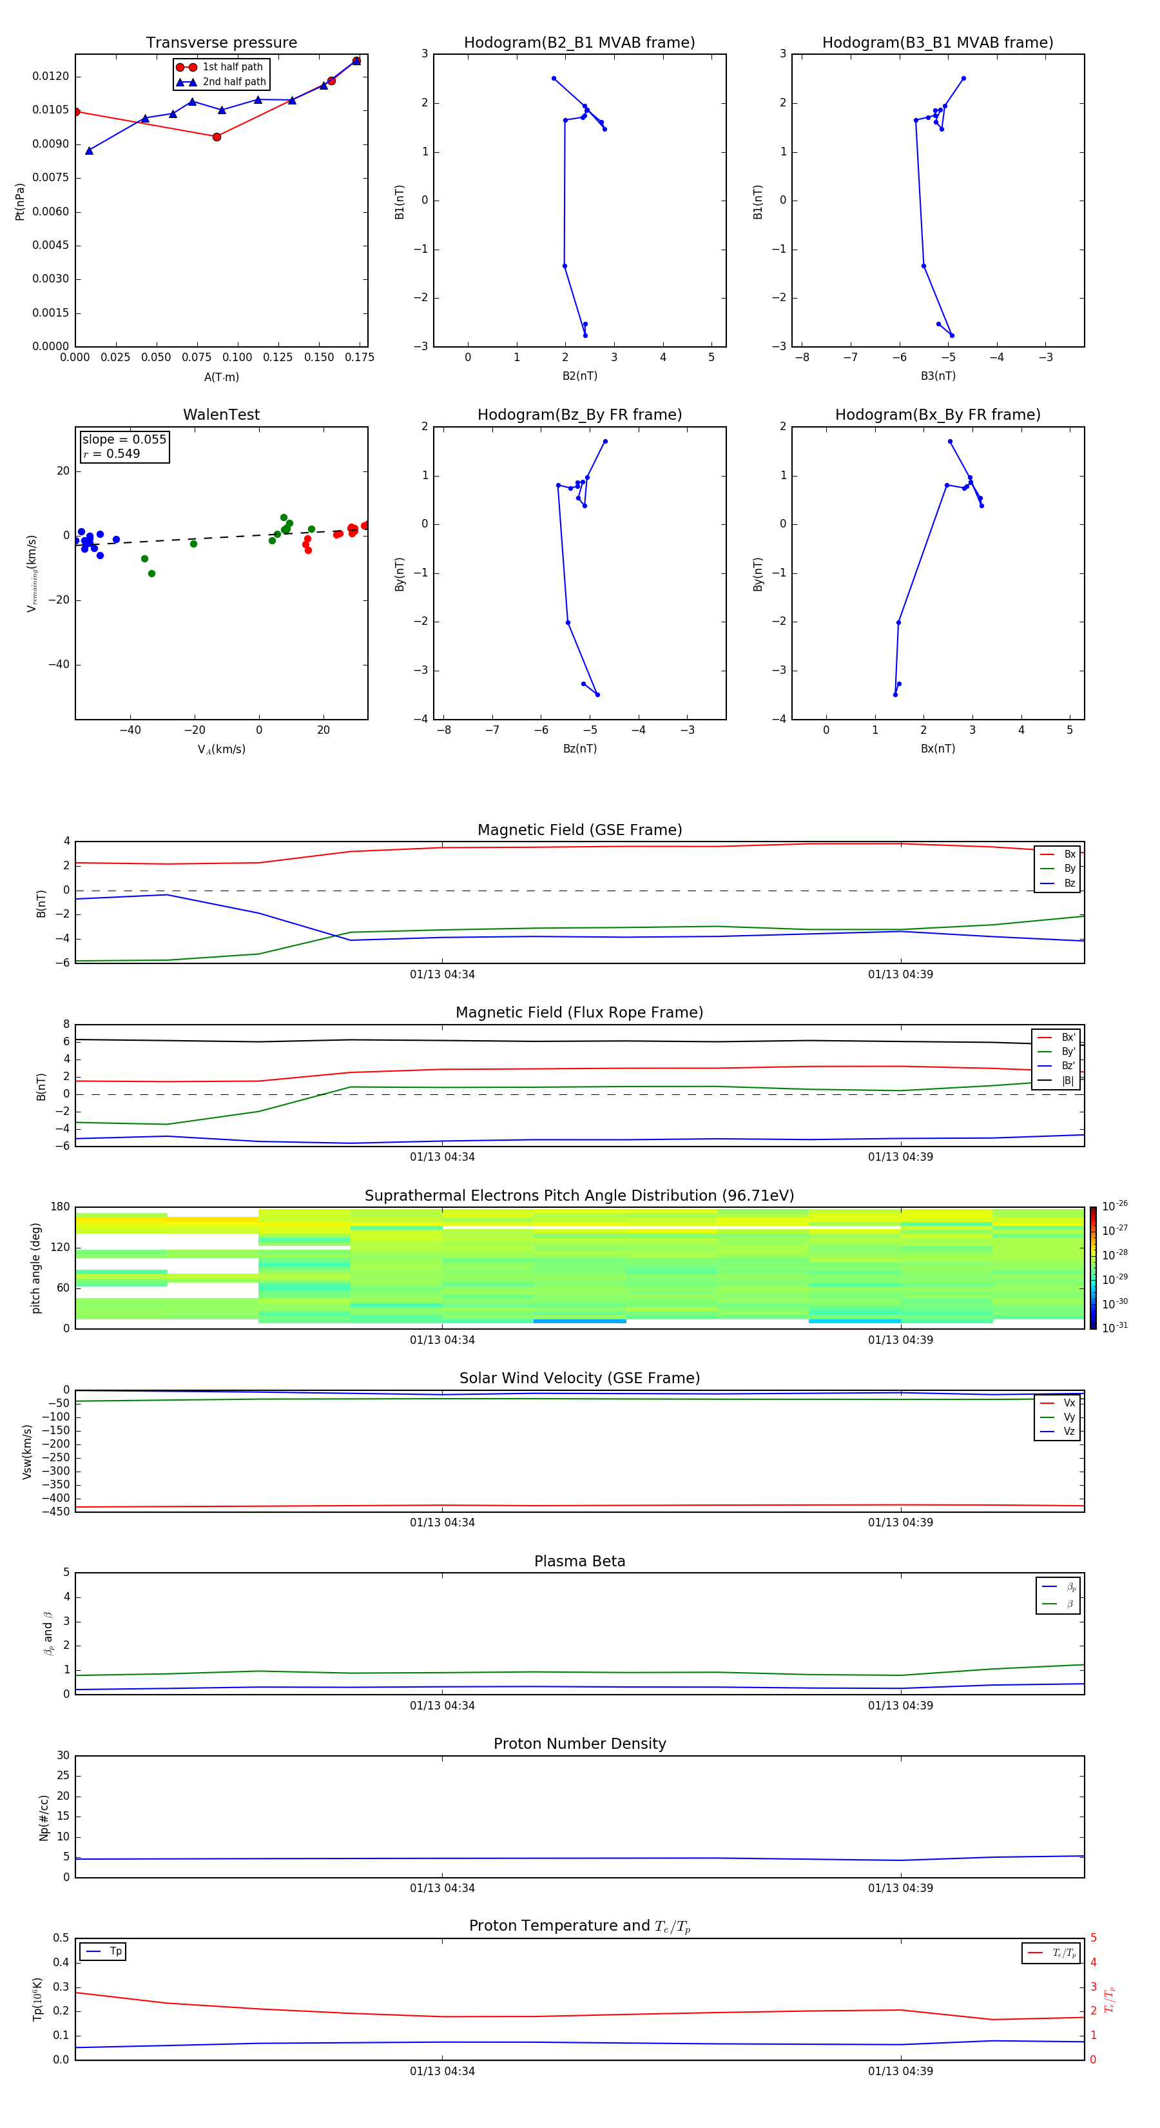Click the 'Plasma Beta' plot title
The height and width of the screenshot is (2128, 1160).
click(579, 1562)
